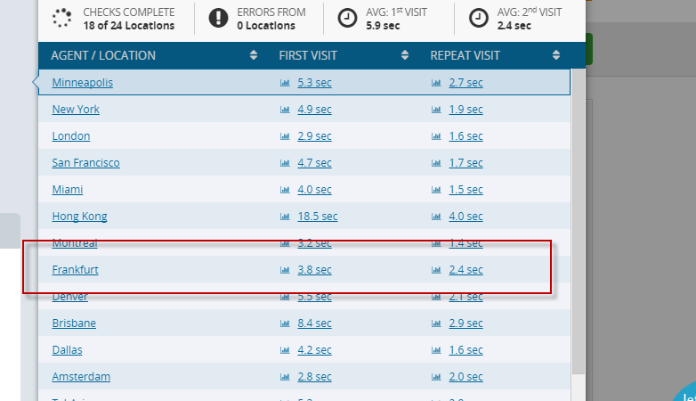Open London 2.9 sec first visit result
The image size is (696, 401).
pyautogui.click(x=314, y=136)
